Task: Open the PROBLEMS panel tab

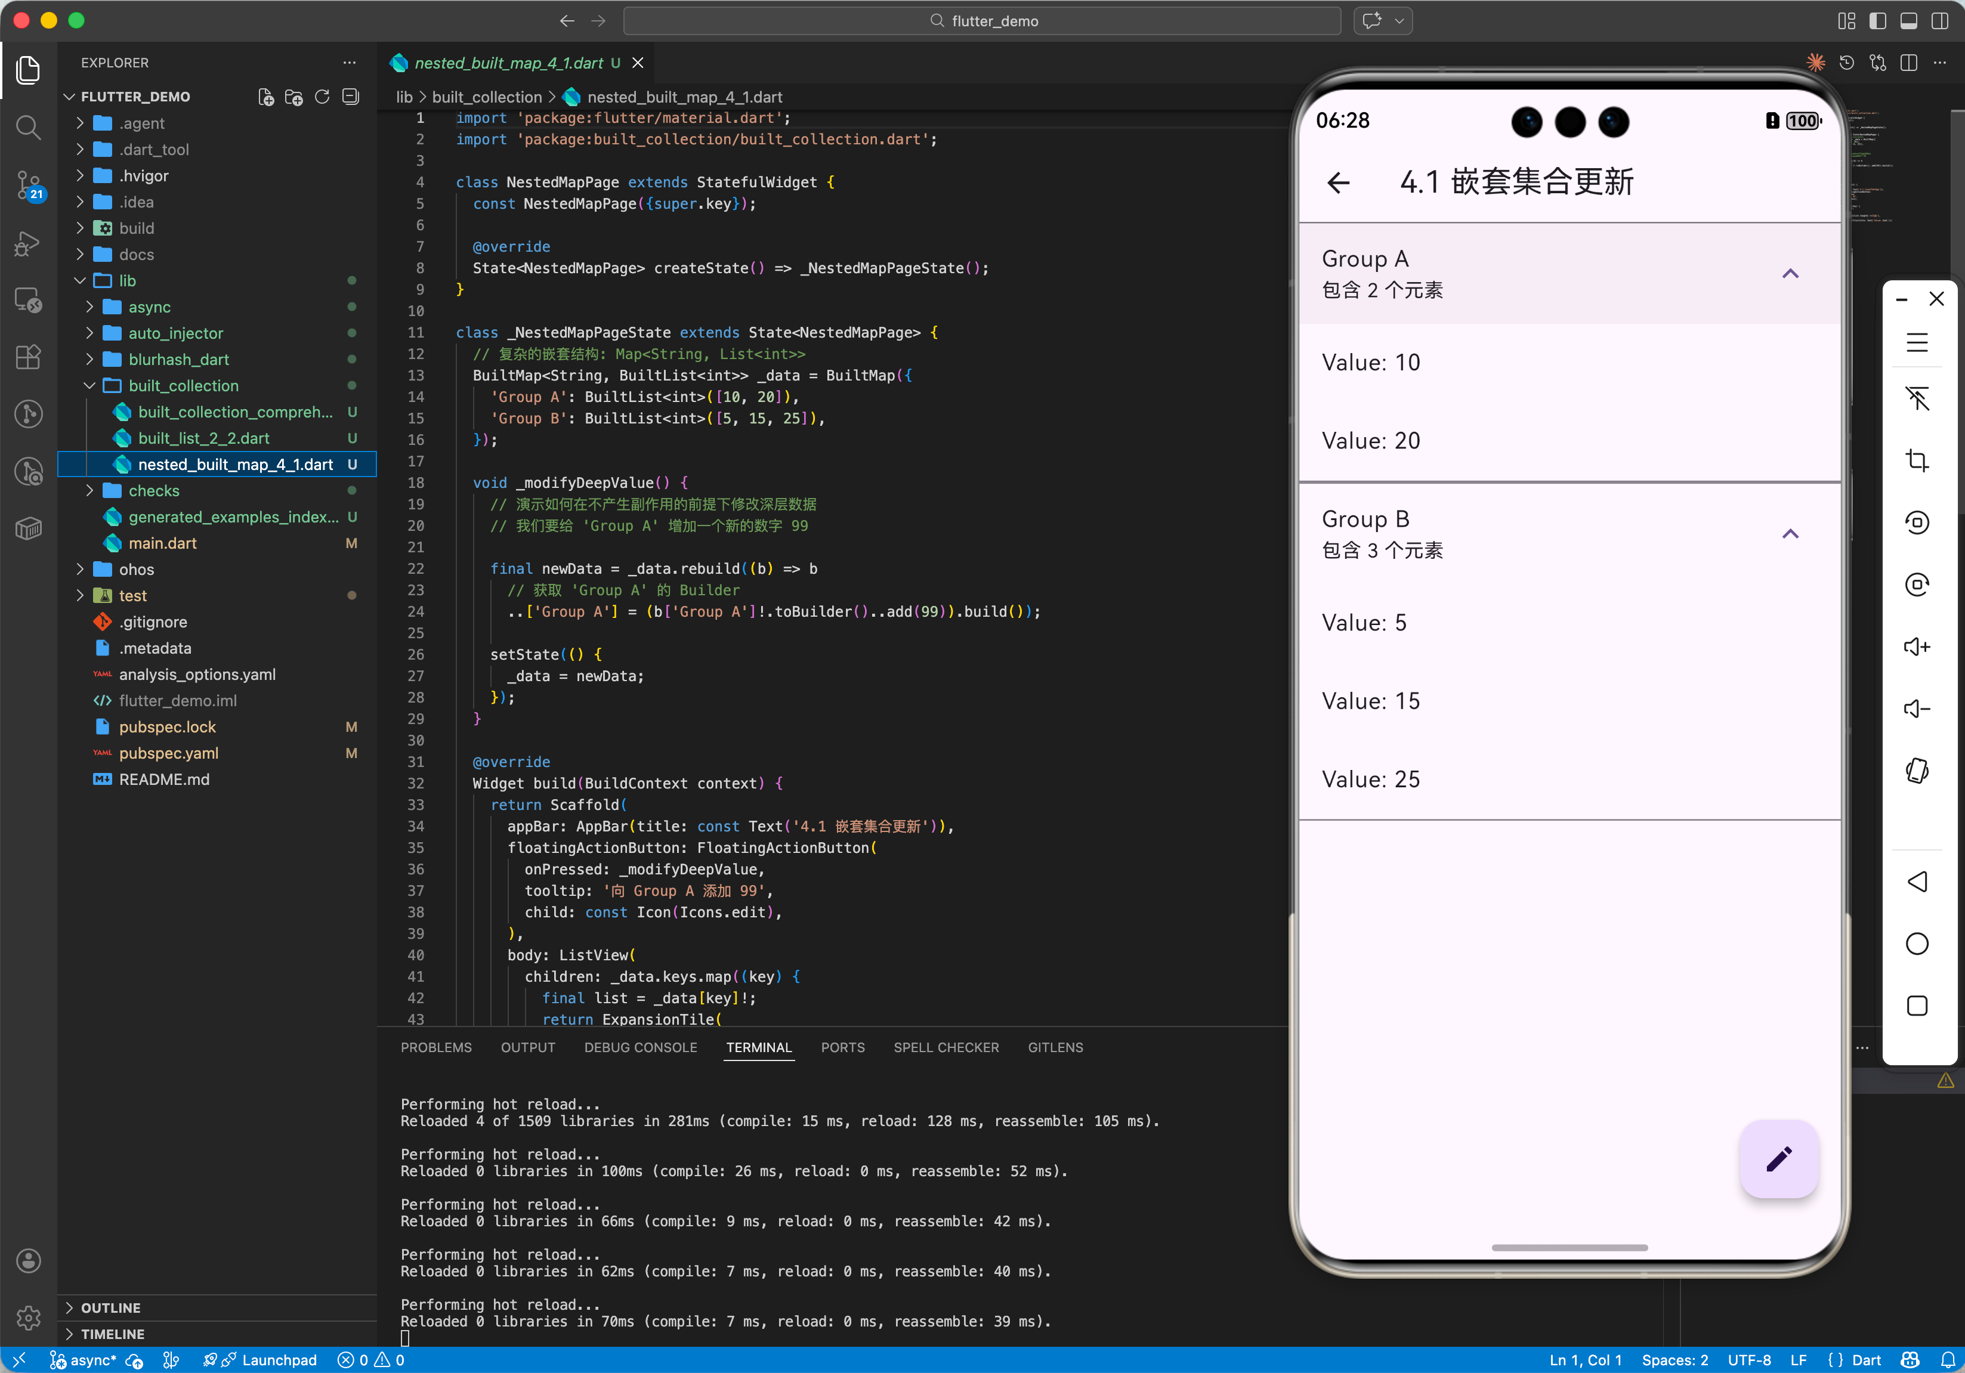Action: [x=435, y=1047]
